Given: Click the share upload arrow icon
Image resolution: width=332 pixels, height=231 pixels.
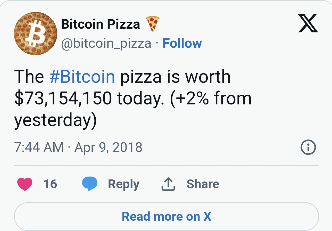Looking at the screenshot, I should click(168, 184).
